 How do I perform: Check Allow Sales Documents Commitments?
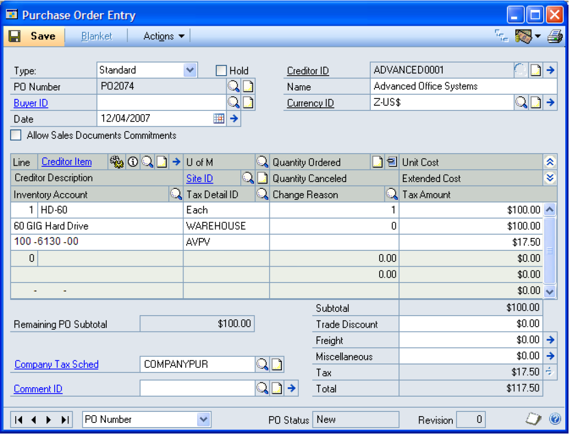click(16, 135)
